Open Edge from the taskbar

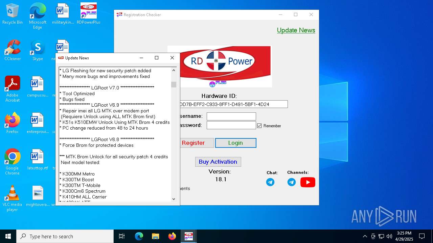pyautogui.click(x=139, y=236)
